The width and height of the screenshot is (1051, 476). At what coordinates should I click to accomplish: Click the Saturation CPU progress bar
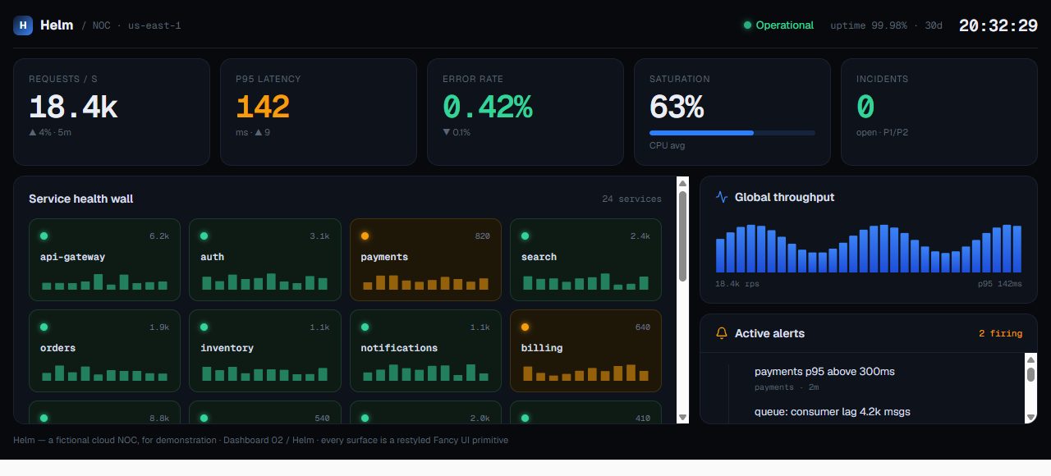732,132
